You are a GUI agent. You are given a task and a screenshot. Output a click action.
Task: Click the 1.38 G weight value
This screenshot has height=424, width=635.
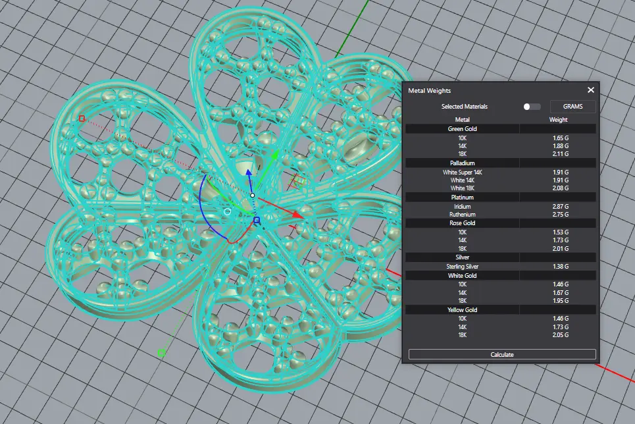561,267
